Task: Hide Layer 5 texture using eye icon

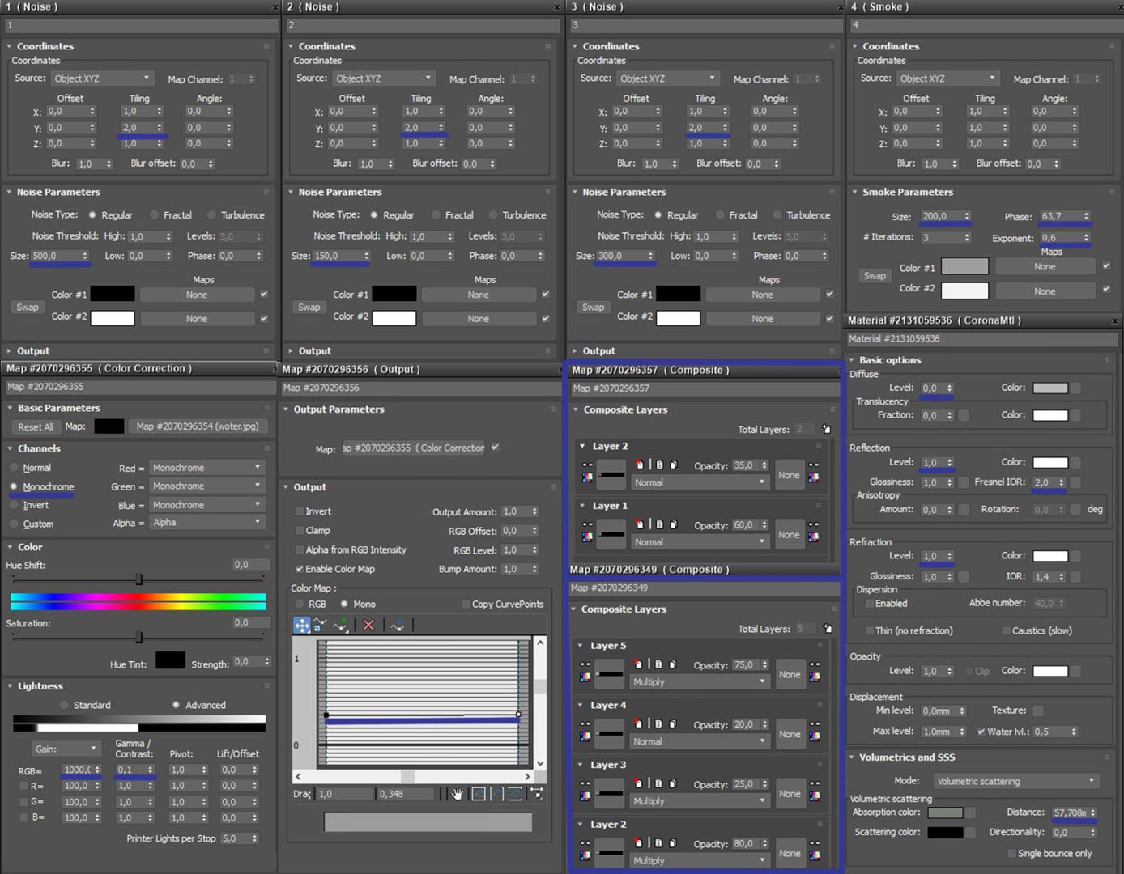Action: click(x=585, y=665)
